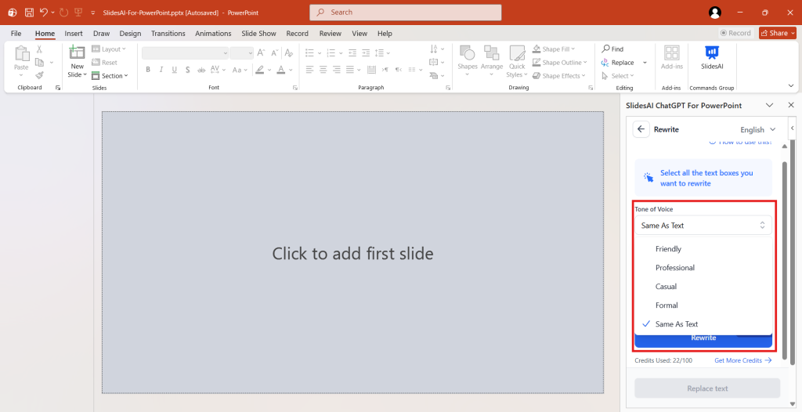
Task: Click Replace in the Editing group
Action: click(x=618, y=63)
